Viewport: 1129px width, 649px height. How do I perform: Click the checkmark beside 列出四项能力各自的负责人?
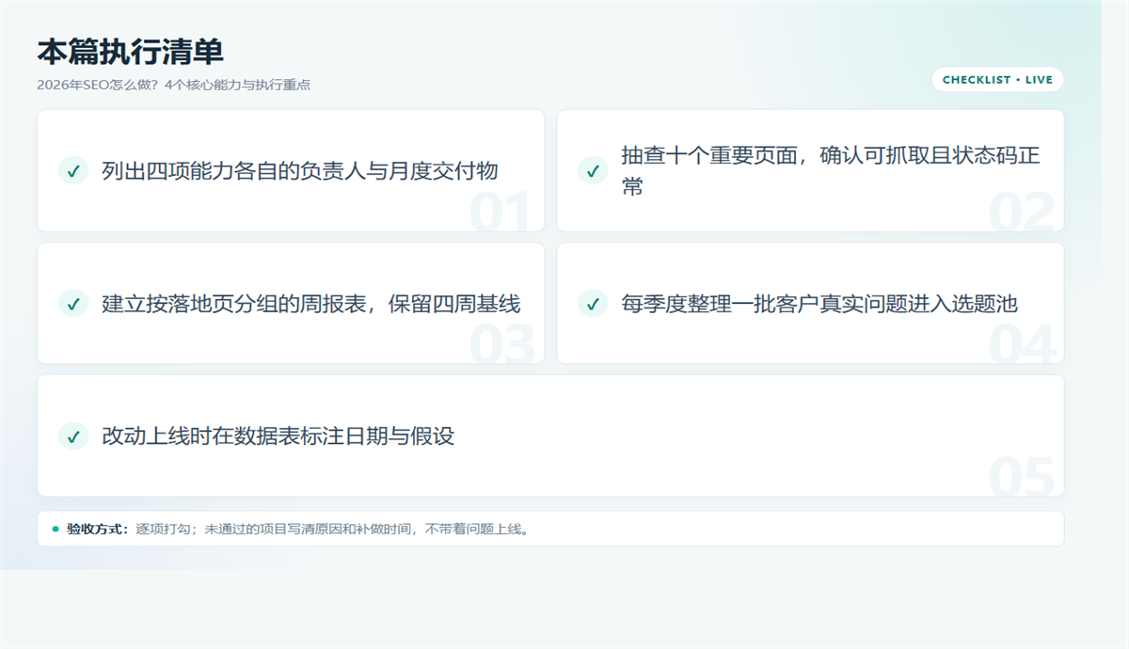(73, 170)
